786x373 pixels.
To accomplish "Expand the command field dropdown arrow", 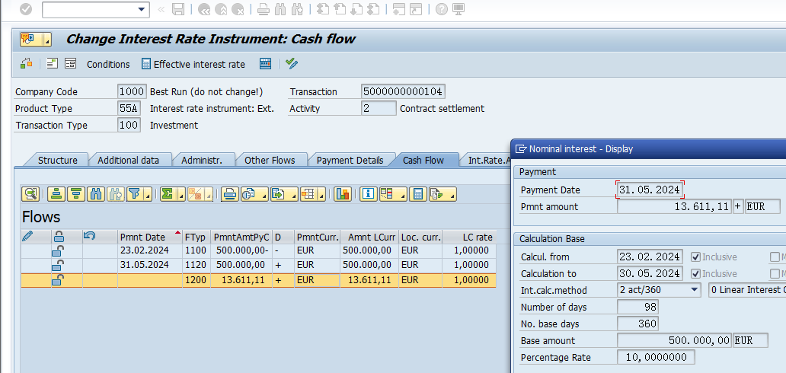I will pos(142,10).
